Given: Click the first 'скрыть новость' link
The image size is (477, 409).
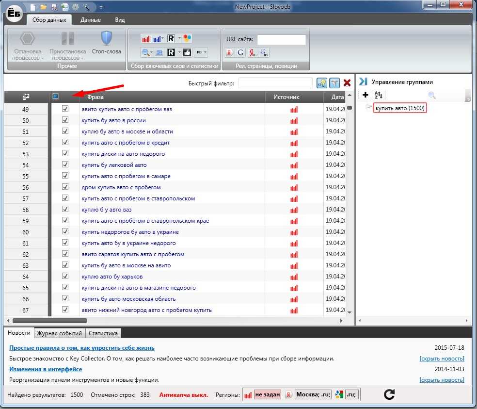Looking at the screenshot, I should 442,359.
